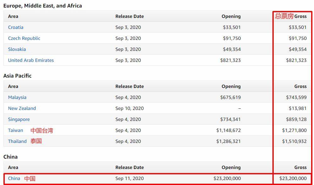Open the Thailand area link
Screen dimensions: 314x185
coord(17,141)
